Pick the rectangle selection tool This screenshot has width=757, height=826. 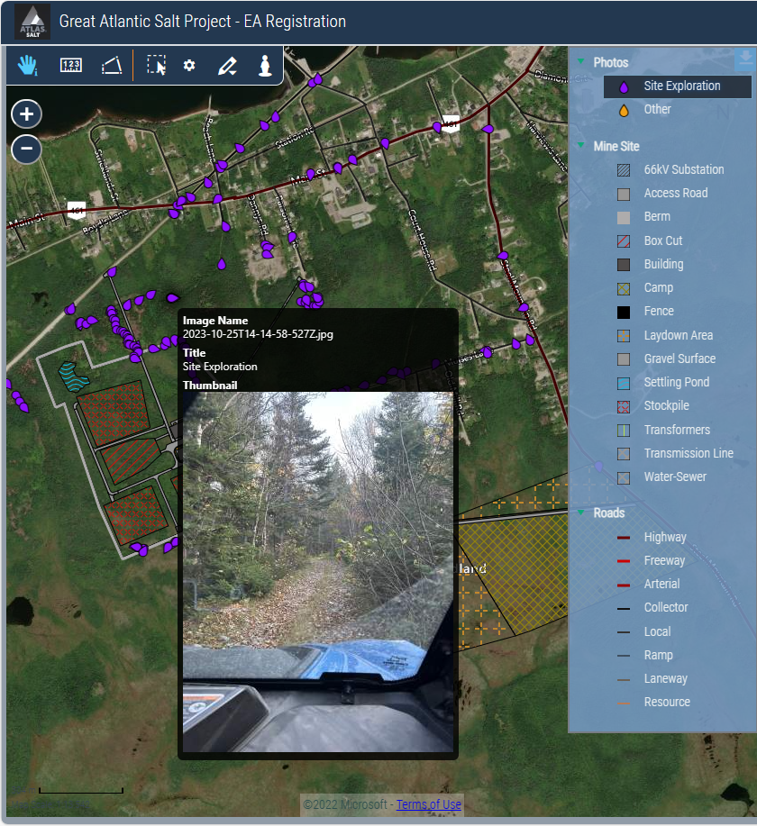pyautogui.click(x=157, y=65)
